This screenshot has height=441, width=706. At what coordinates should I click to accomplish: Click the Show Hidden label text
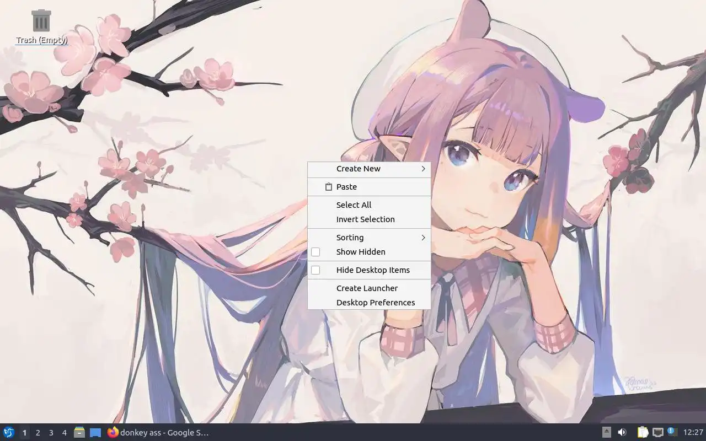pos(361,252)
